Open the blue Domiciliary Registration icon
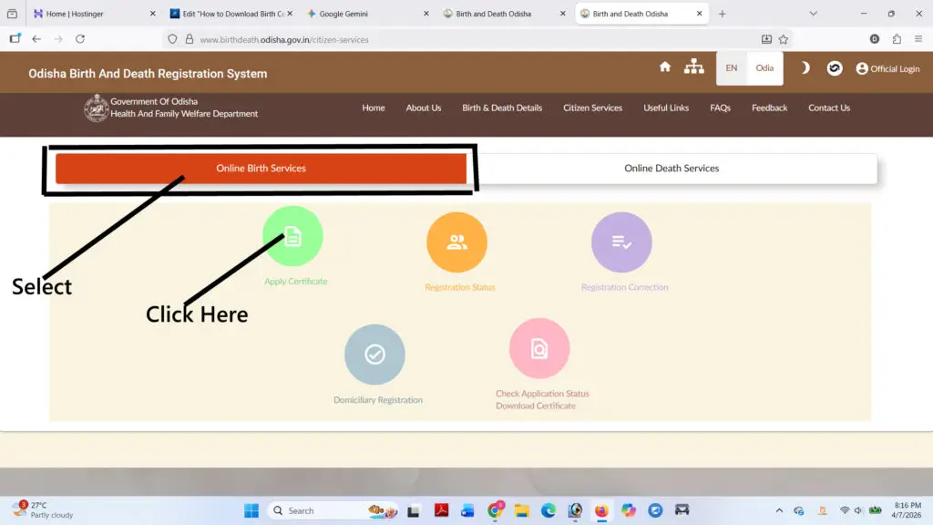This screenshot has height=525, width=933. click(374, 355)
